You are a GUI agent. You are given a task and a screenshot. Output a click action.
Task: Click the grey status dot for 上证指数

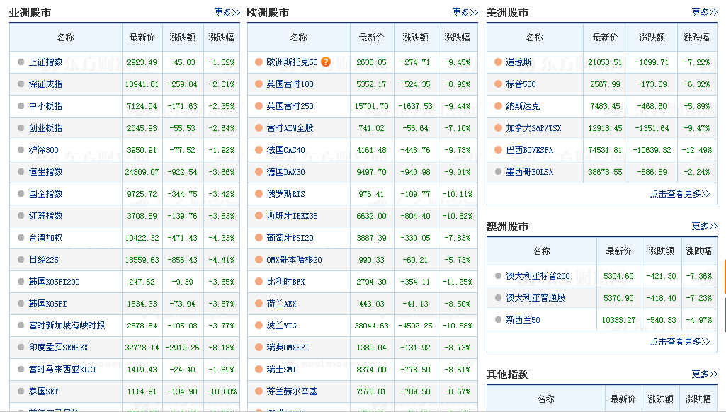21,62
